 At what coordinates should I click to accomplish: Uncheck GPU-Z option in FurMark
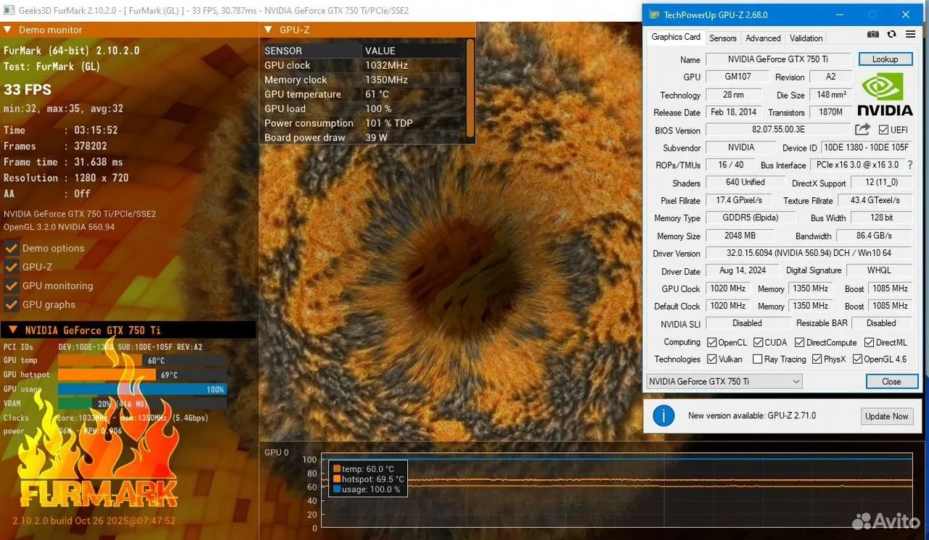(x=12, y=267)
